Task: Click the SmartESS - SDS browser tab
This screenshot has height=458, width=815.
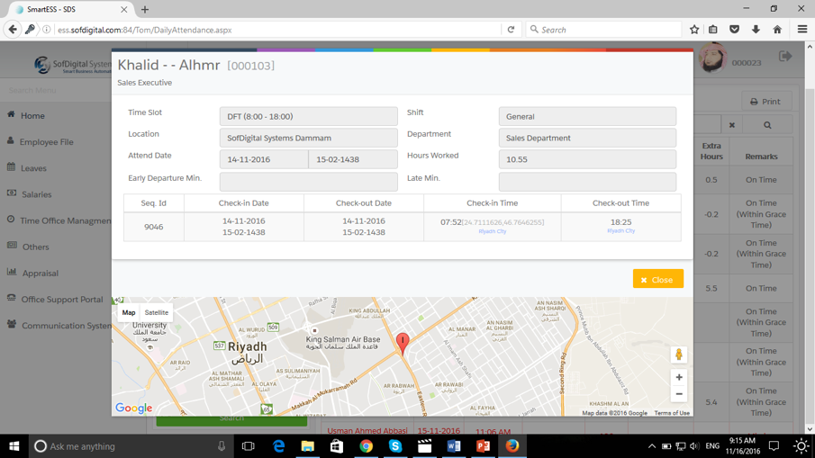Action: pos(71,9)
